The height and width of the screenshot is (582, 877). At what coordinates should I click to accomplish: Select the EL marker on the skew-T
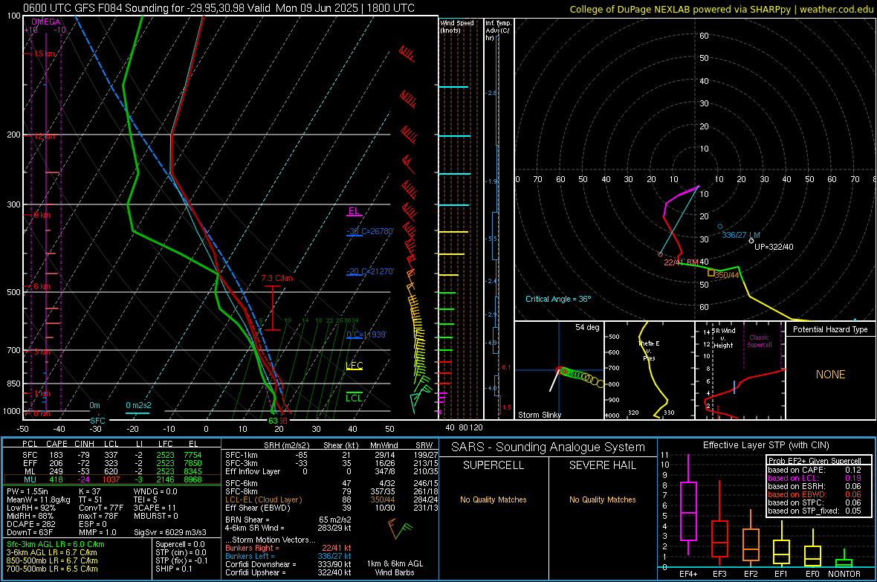(x=354, y=212)
